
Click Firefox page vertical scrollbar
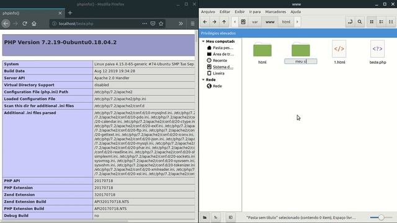196,37
